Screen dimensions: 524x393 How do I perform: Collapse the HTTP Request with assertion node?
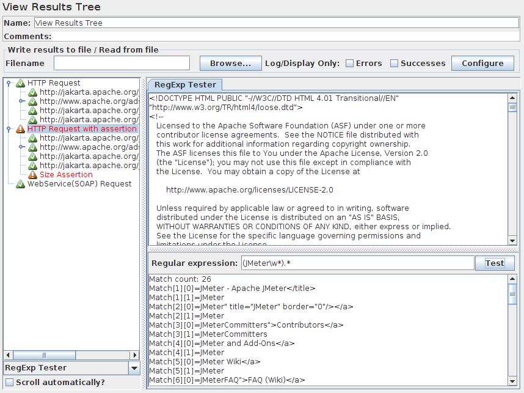[x=9, y=129]
